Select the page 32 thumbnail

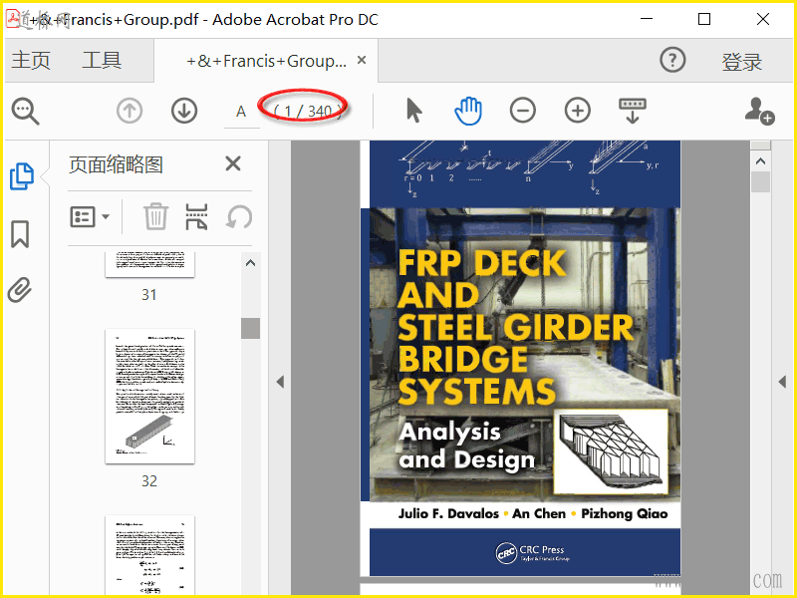pyautogui.click(x=150, y=396)
